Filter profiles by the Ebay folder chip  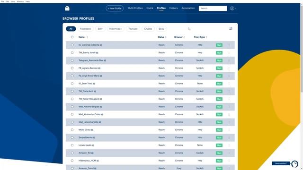tap(161, 29)
